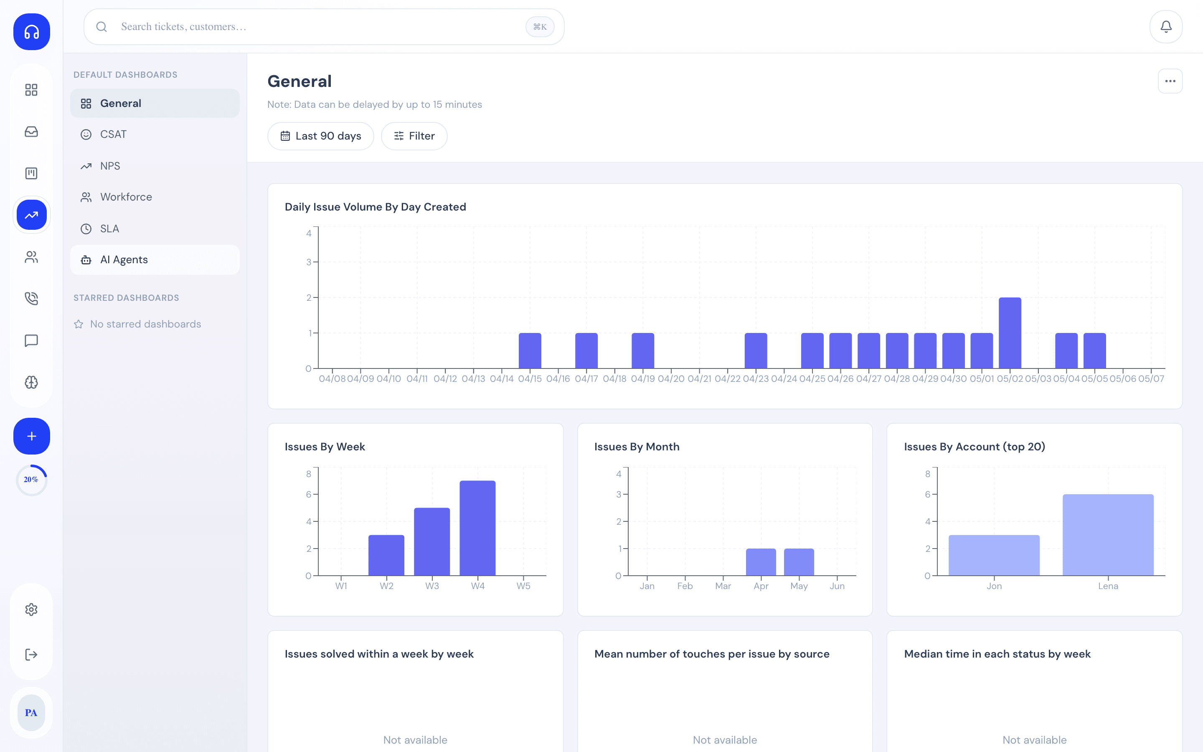
Task: Open the Last 90 days date range
Action: click(321, 136)
